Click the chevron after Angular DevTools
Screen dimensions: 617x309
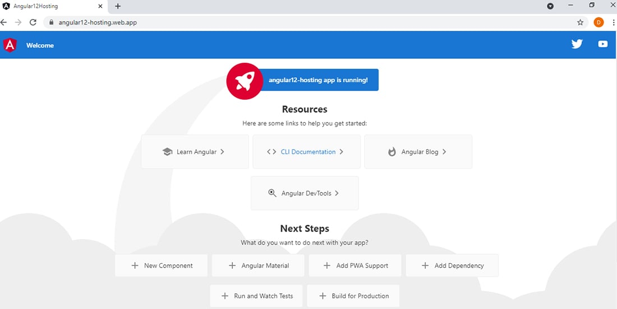pos(337,193)
